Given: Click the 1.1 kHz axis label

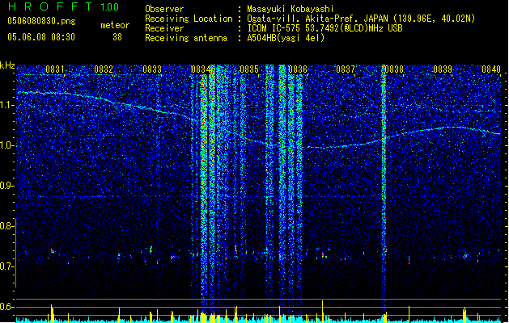Looking at the screenshot, I should click(x=7, y=105).
